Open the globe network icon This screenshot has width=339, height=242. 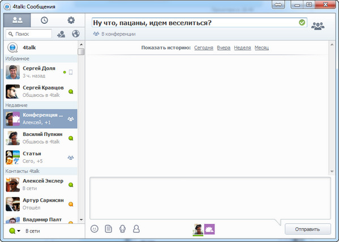click(x=76, y=34)
